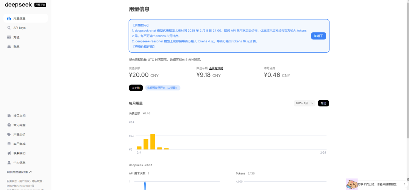Open 去设置 balance alert settings
The width and height of the screenshot is (409, 190).
(173, 88)
